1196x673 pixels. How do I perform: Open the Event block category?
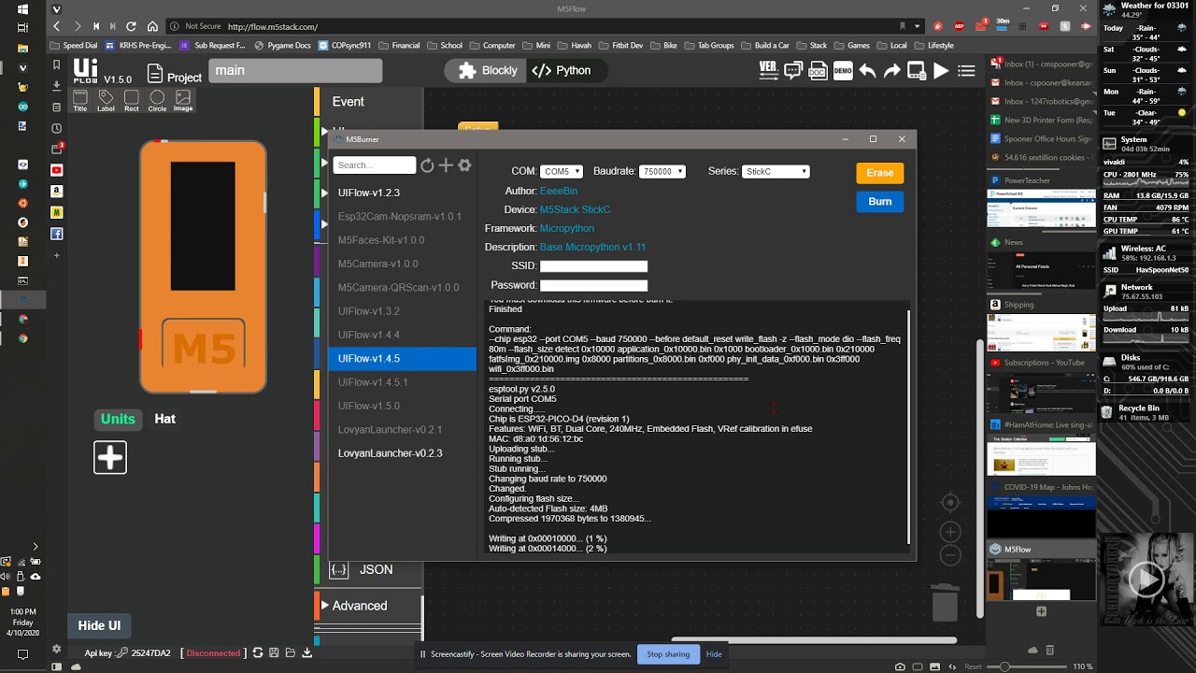point(349,102)
